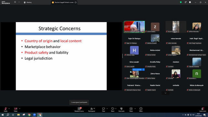Image resolution: width=208 pixels, height=117 pixels.
Task: Click felicia michel's name tile
Action: point(155,50)
